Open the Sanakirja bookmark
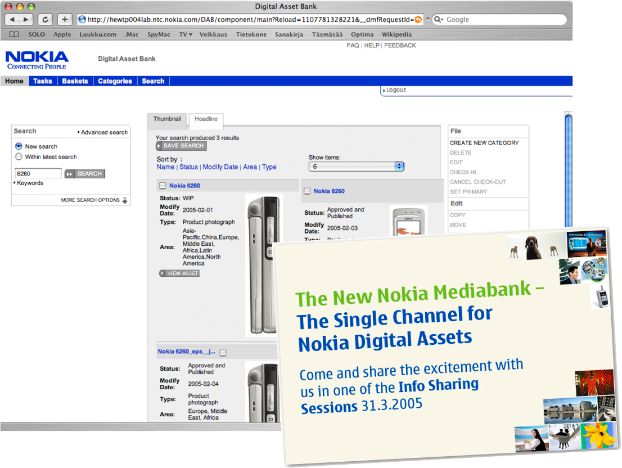The image size is (622, 468). tap(289, 34)
